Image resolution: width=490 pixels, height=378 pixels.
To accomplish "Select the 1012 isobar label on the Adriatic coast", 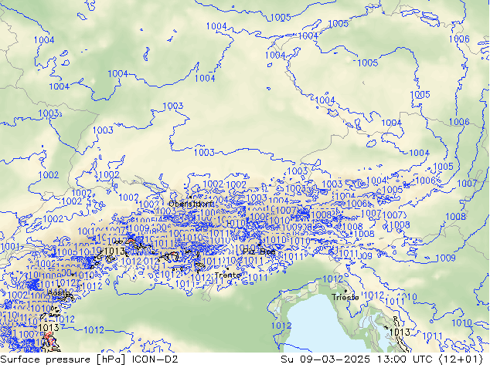I will coord(281,326).
